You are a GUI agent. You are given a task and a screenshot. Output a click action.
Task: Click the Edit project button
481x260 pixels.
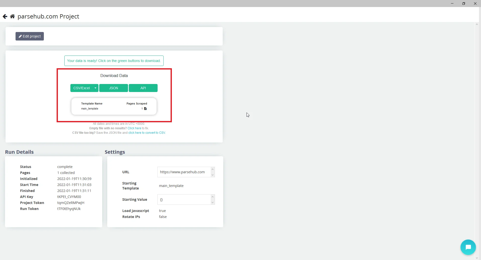(x=30, y=36)
